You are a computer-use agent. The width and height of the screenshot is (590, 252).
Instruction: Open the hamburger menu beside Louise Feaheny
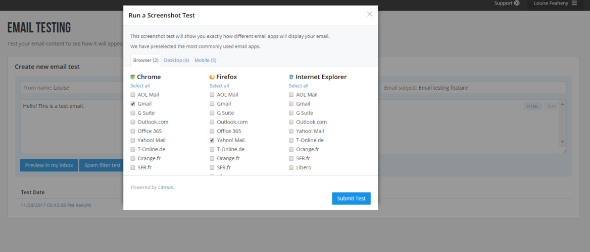(574, 3)
